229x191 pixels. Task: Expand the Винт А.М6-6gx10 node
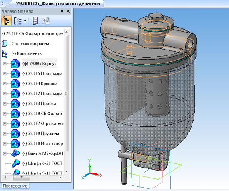tap(5, 153)
